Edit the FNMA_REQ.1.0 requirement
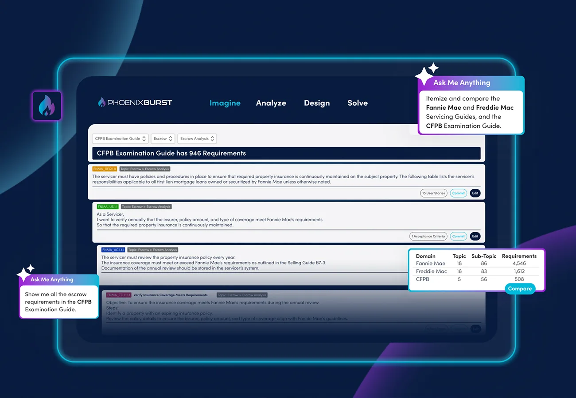The image size is (576, 398). click(x=475, y=193)
